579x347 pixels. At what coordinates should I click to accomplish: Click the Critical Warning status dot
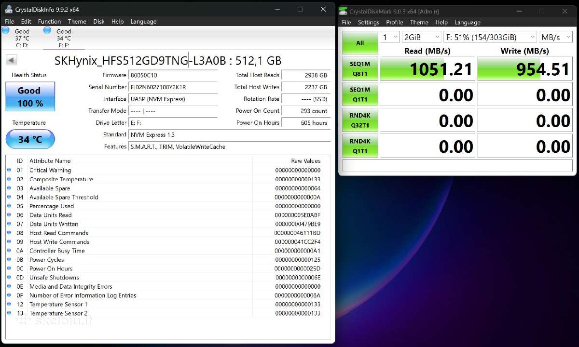click(9, 170)
